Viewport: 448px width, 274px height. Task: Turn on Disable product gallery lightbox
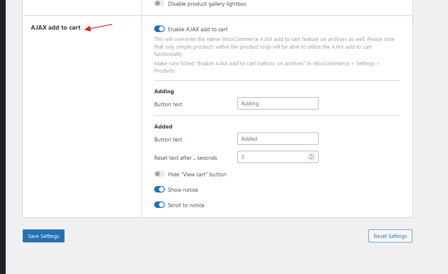pyautogui.click(x=159, y=3)
